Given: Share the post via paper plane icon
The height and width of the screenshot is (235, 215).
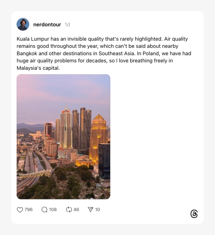Looking at the screenshot, I should pyautogui.click(x=90, y=210).
